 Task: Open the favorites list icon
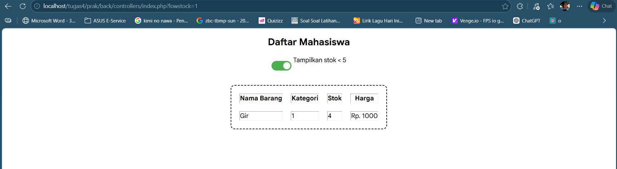pos(551,6)
